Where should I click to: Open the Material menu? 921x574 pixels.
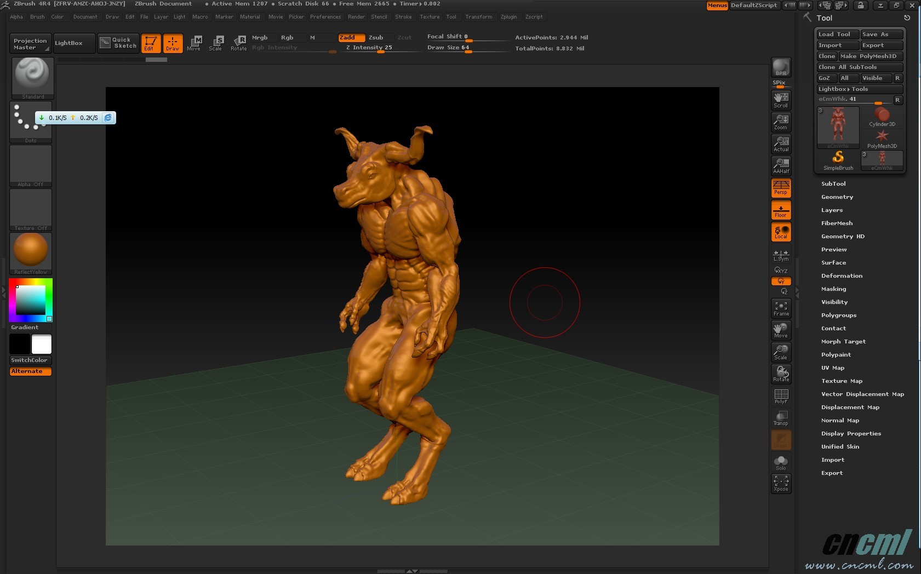pyautogui.click(x=250, y=17)
